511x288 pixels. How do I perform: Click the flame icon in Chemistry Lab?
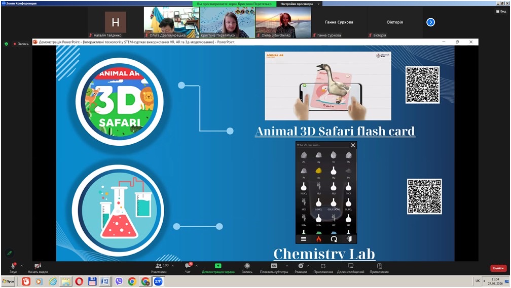tap(319, 239)
